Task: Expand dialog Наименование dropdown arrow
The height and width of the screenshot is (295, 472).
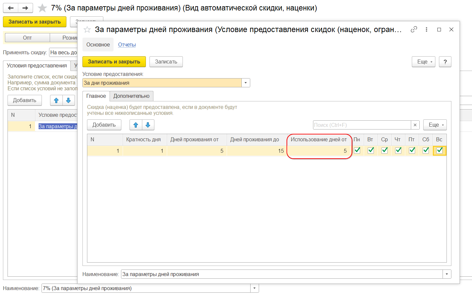Action: click(447, 274)
